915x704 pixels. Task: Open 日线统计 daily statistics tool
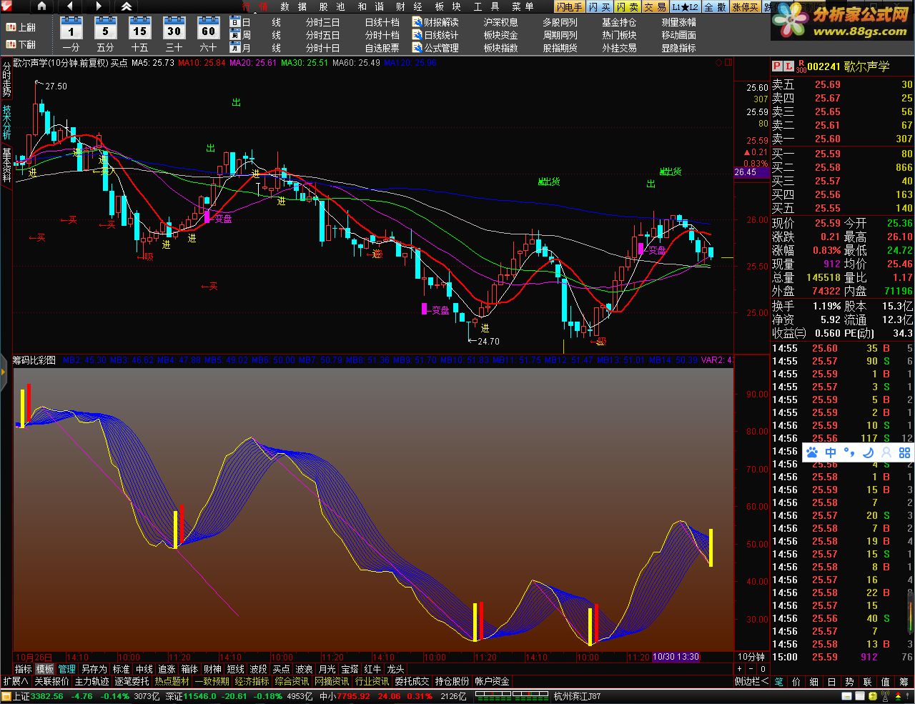(x=435, y=35)
